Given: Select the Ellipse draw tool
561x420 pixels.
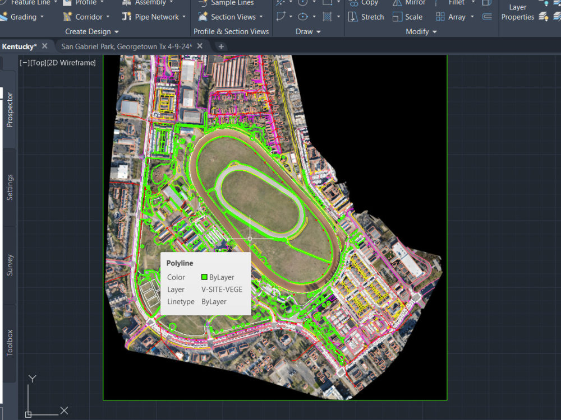Looking at the screenshot, I should point(303,16).
